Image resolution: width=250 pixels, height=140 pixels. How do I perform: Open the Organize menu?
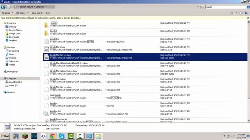[x=7, y=13]
